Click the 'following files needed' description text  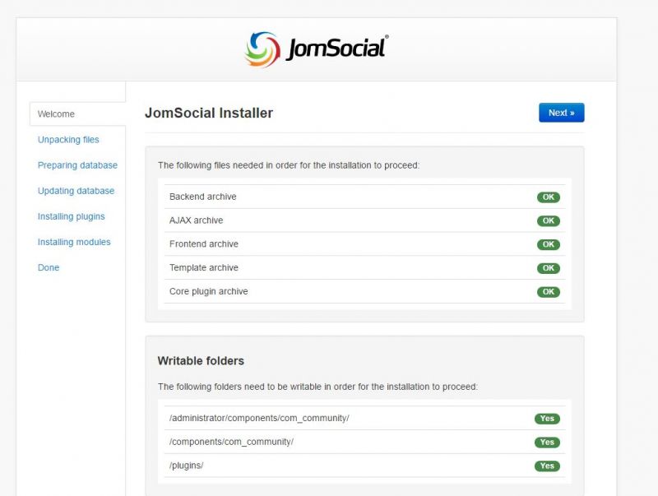coord(289,165)
